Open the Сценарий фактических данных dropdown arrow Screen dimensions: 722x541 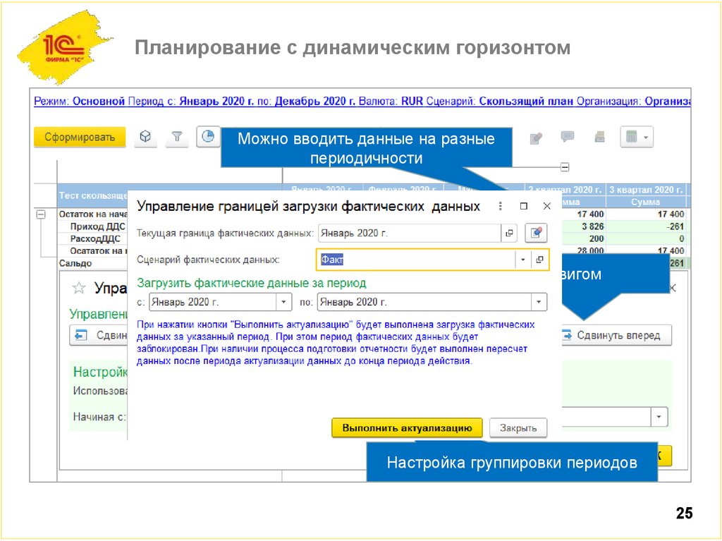pyautogui.click(x=522, y=260)
